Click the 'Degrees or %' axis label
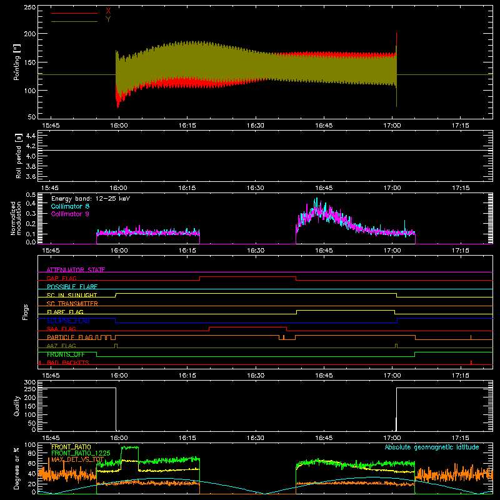Screen dimensions: 500x500 coord(17,468)
